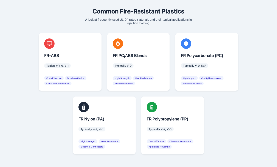
Task: Click the dark icon on FR Nylon card
Action: click(x=84, y=107)
